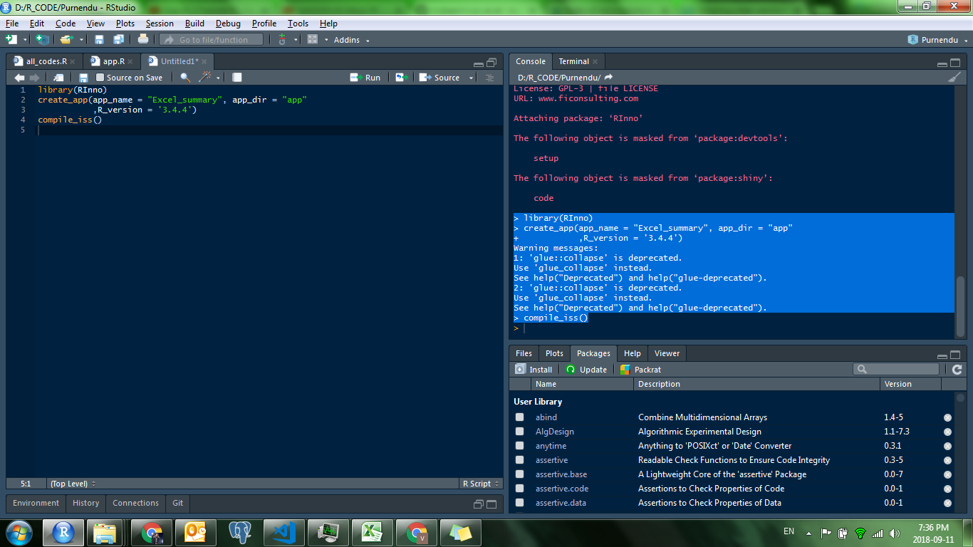Open the Tools menu
This screenshot has width=973, height=547.
298,24
